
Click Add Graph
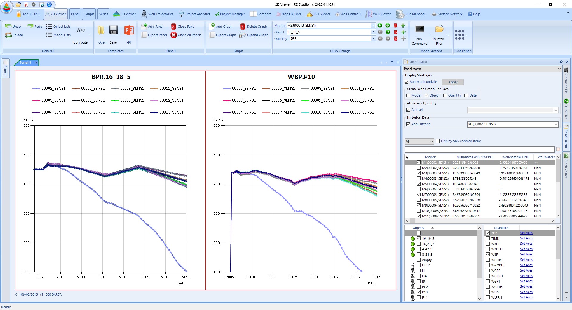pyautogui.click(x=221, y=26)
